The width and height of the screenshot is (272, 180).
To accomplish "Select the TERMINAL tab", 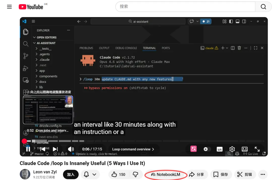I will click(x=149, y=48).
